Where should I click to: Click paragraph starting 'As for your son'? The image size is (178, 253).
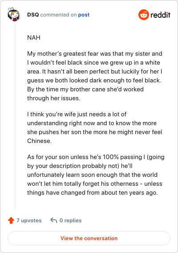coord(96,175)
